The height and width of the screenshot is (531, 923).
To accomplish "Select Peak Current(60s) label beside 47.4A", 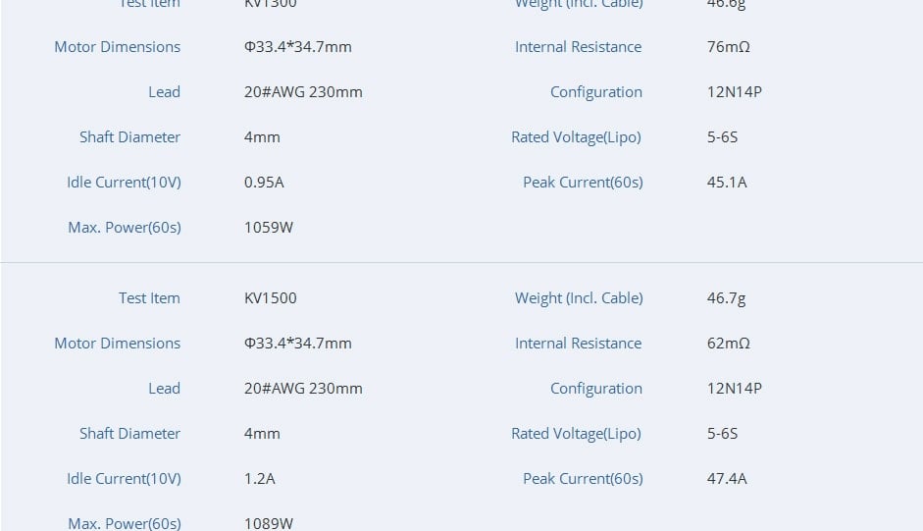I will [x=583, y=479].
